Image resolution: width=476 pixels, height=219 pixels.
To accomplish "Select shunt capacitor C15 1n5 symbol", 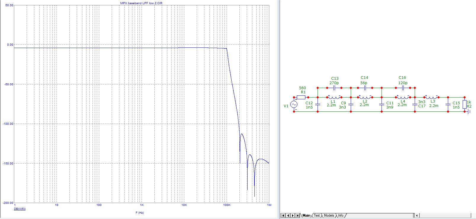I will (x=448, y=104).
